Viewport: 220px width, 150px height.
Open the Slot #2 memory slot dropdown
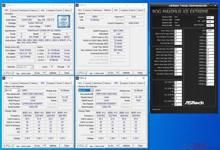pos(18,90)
